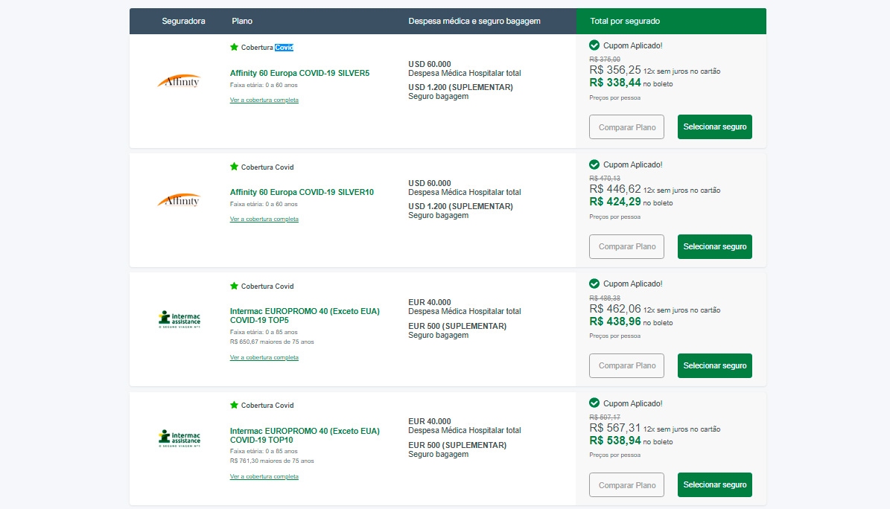This screenshot has width=890, height=509.
Task: View complete coverage for SILVER5 plan
Action: [264, 100]
